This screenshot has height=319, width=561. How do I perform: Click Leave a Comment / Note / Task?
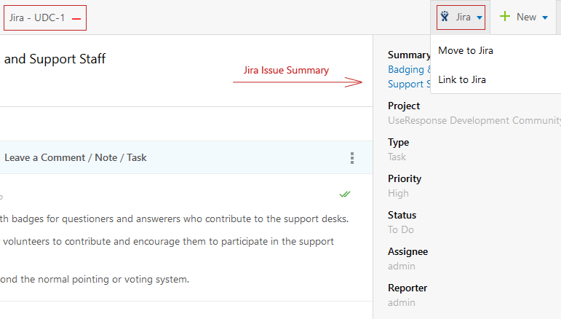pyautogui.click(x=76, y=157)
